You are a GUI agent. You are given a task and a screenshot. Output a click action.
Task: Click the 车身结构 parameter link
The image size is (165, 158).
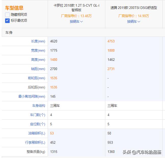click(x=39, y=106)
